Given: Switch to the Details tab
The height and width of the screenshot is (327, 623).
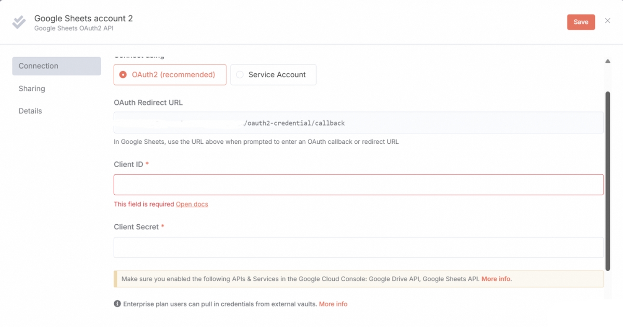Looking at the screenshot, I should (30, 111).
